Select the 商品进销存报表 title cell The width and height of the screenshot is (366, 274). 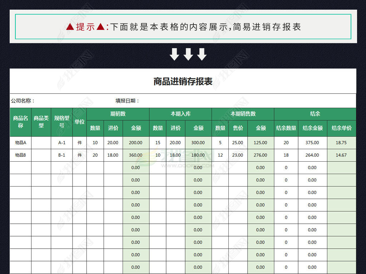pyautogui.click(x=183, y=81)
